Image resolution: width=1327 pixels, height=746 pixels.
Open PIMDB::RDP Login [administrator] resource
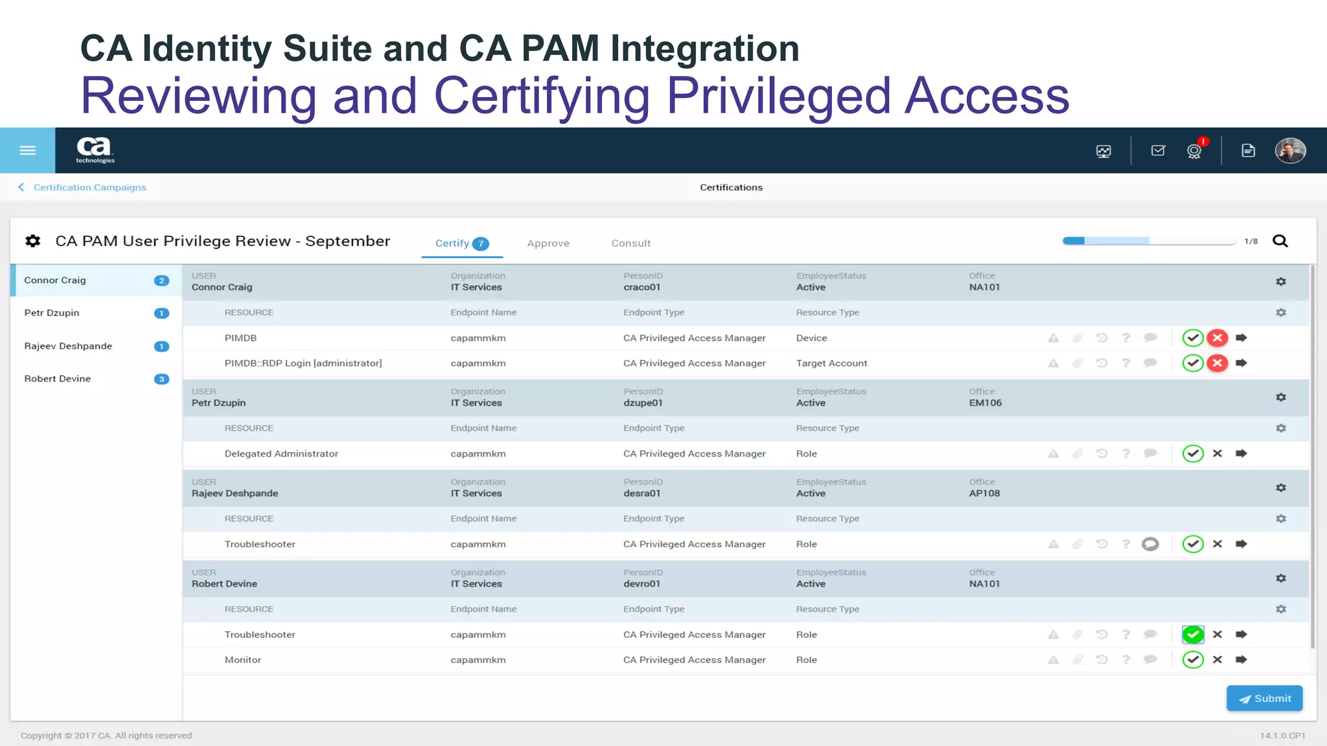tap(303, 363)
